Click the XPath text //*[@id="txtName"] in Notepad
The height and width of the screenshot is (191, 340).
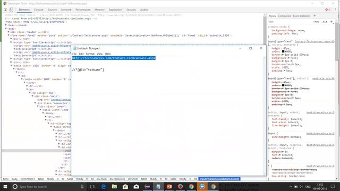click(x=88, y=70)
